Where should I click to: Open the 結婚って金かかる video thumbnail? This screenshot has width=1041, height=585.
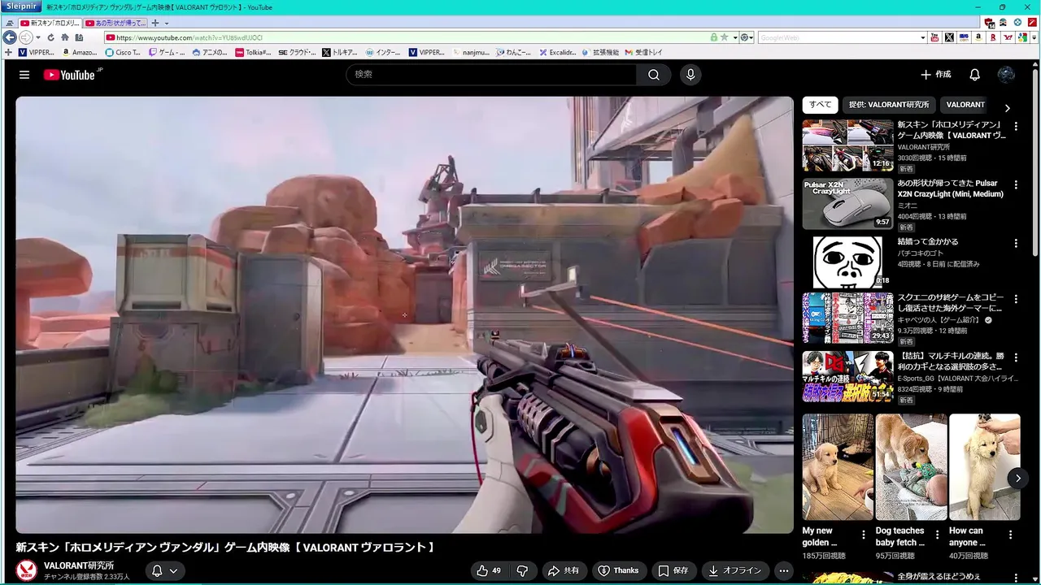pyautogui.click(x=847, y=262)
